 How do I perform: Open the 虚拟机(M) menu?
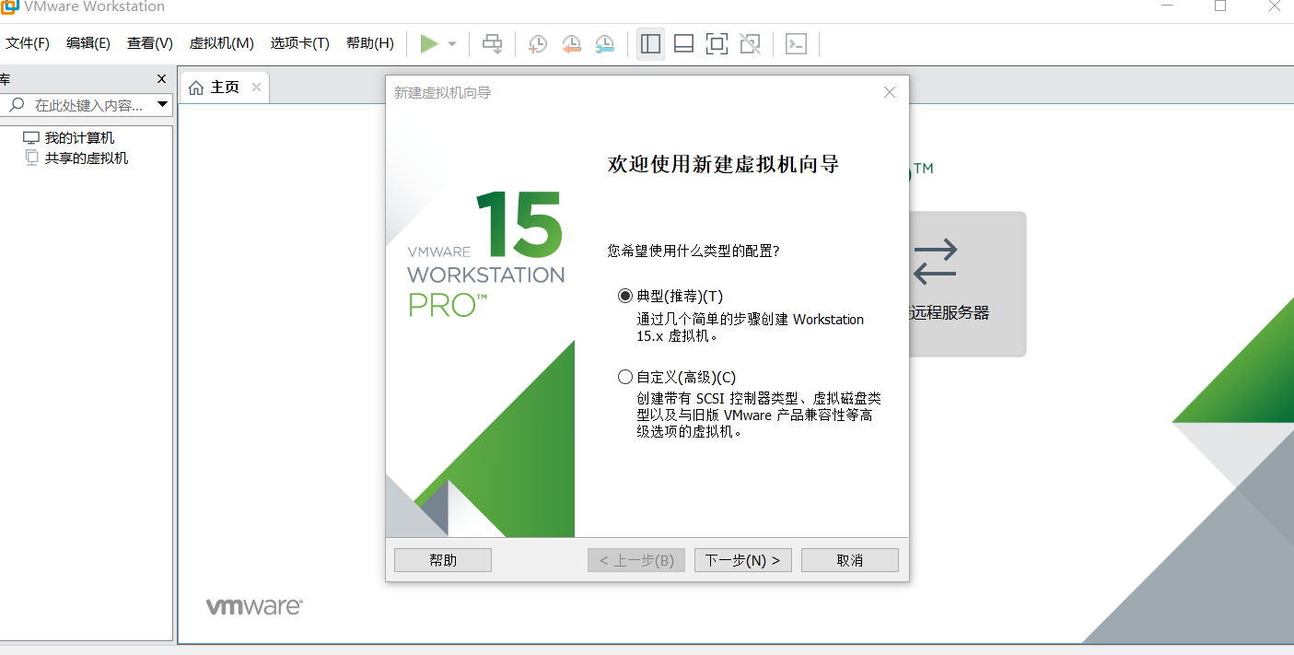[x=222, y=43]
